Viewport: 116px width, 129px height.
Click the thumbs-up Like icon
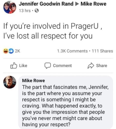tap(14, 66)
